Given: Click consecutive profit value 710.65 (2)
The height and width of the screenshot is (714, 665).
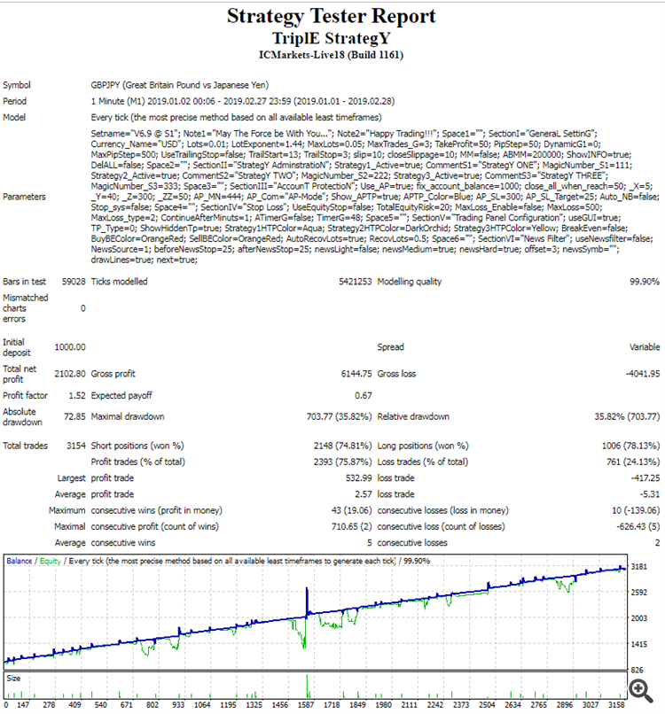Looking at the screenshot, I should [351, 527].
